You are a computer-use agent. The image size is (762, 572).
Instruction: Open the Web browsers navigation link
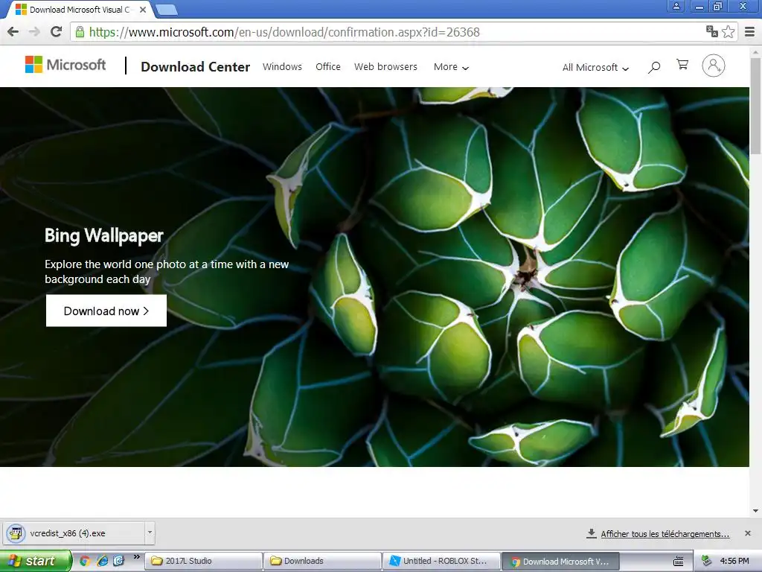[386, 66]
